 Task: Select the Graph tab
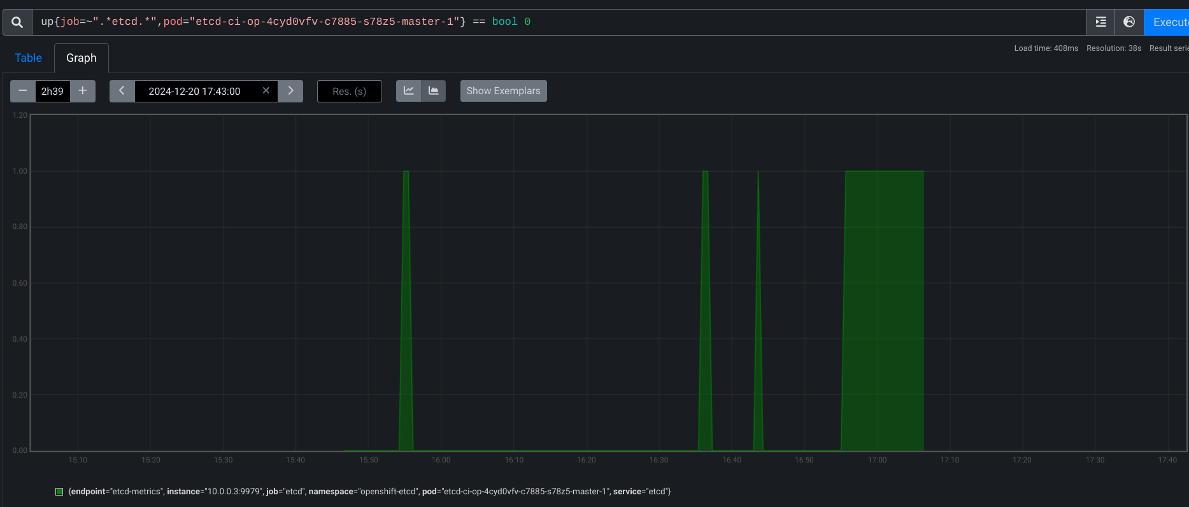(82, 58)
